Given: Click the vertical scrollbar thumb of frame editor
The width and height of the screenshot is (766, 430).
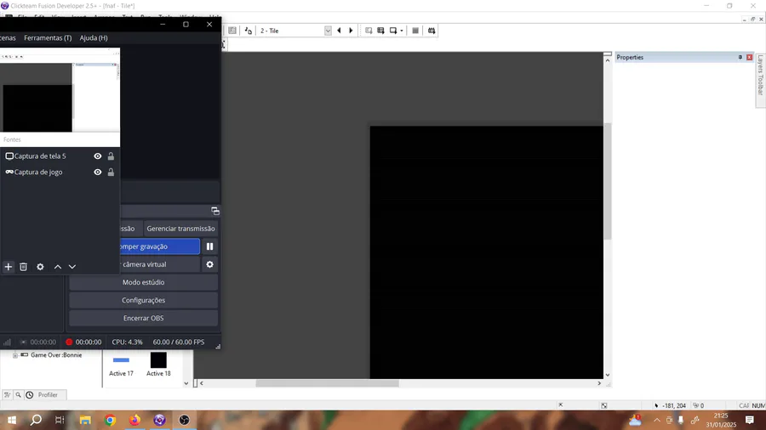Looking at the screenshot, I should pos(608,181).
